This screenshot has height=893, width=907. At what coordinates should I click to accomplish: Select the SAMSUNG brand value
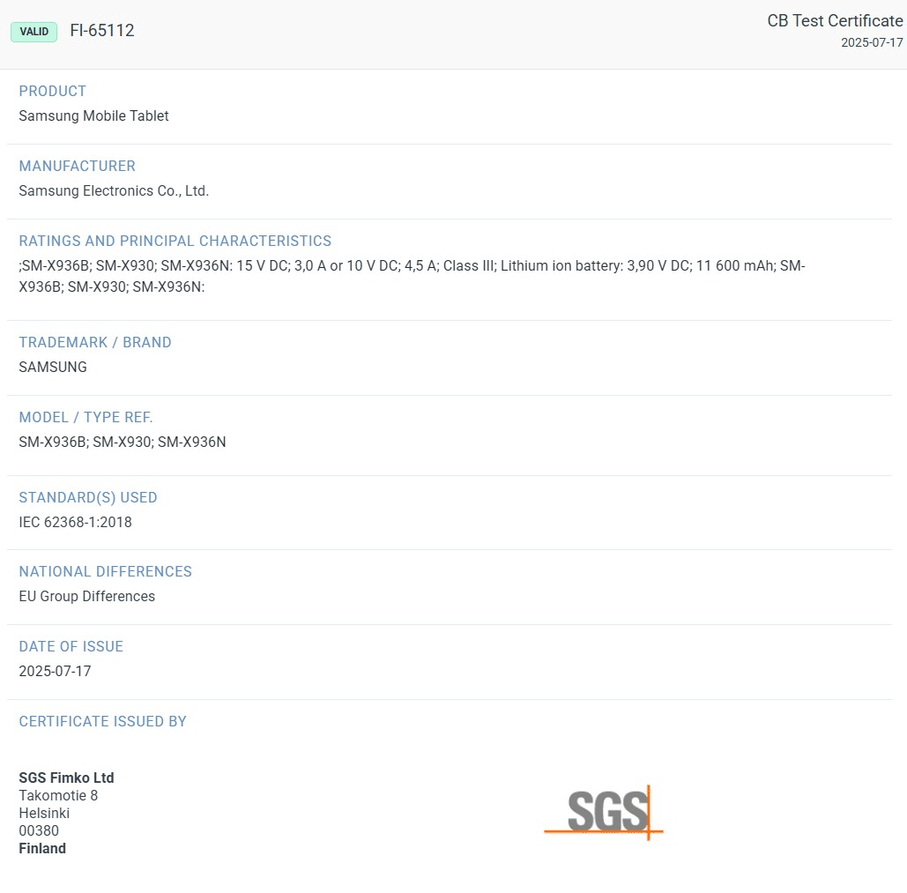click(x=53, y=367)
